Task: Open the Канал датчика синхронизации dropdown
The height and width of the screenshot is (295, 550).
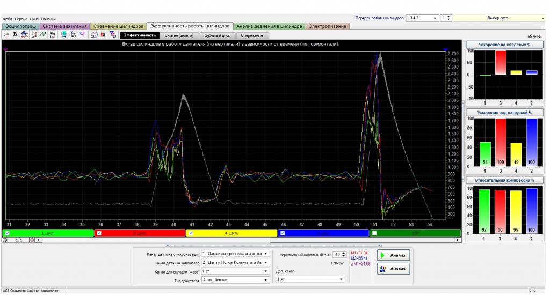Action: click(235, 254)
